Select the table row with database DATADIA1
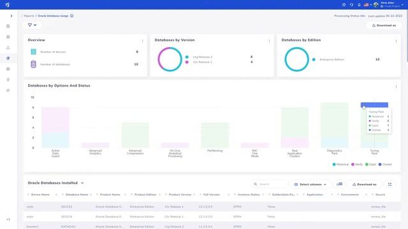Viewport: 408px width, 229px height. (x=212, y=226)
